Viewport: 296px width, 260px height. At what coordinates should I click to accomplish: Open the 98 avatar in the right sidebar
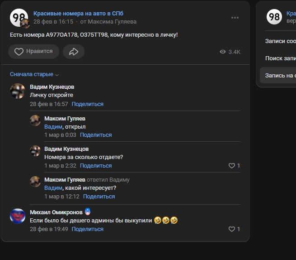tap(274, 17)
